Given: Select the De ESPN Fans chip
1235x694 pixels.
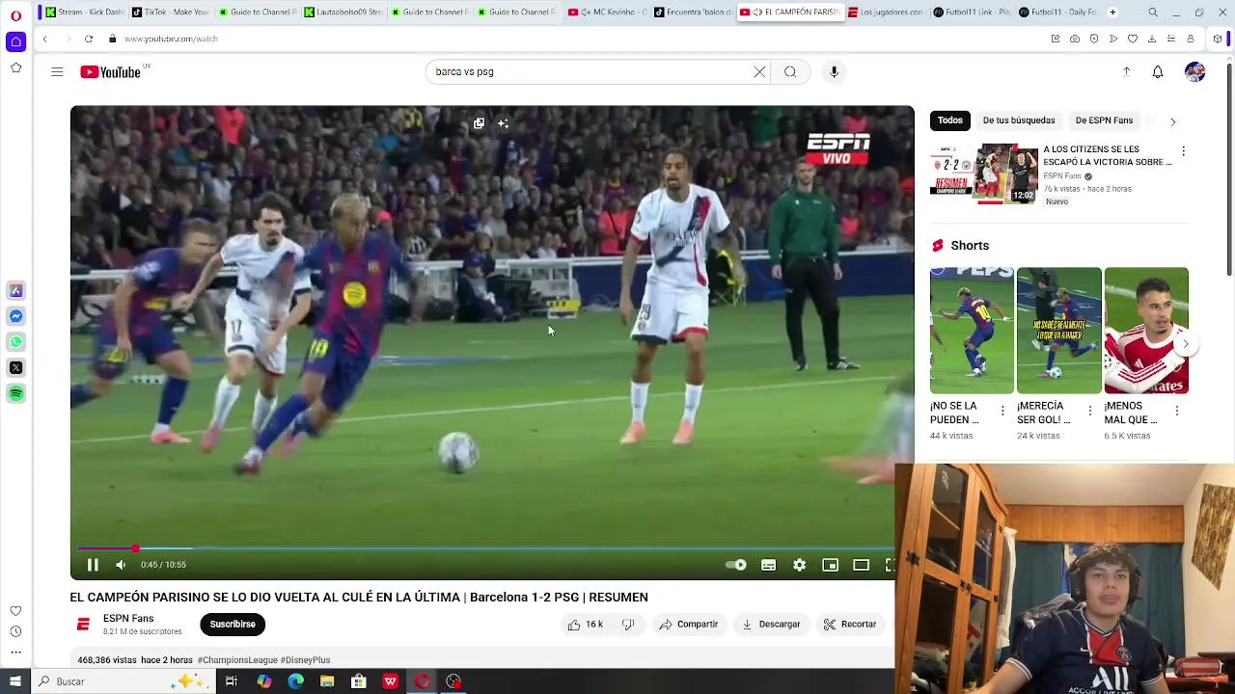Looking at the screenshot, I should pos(1104,120).
